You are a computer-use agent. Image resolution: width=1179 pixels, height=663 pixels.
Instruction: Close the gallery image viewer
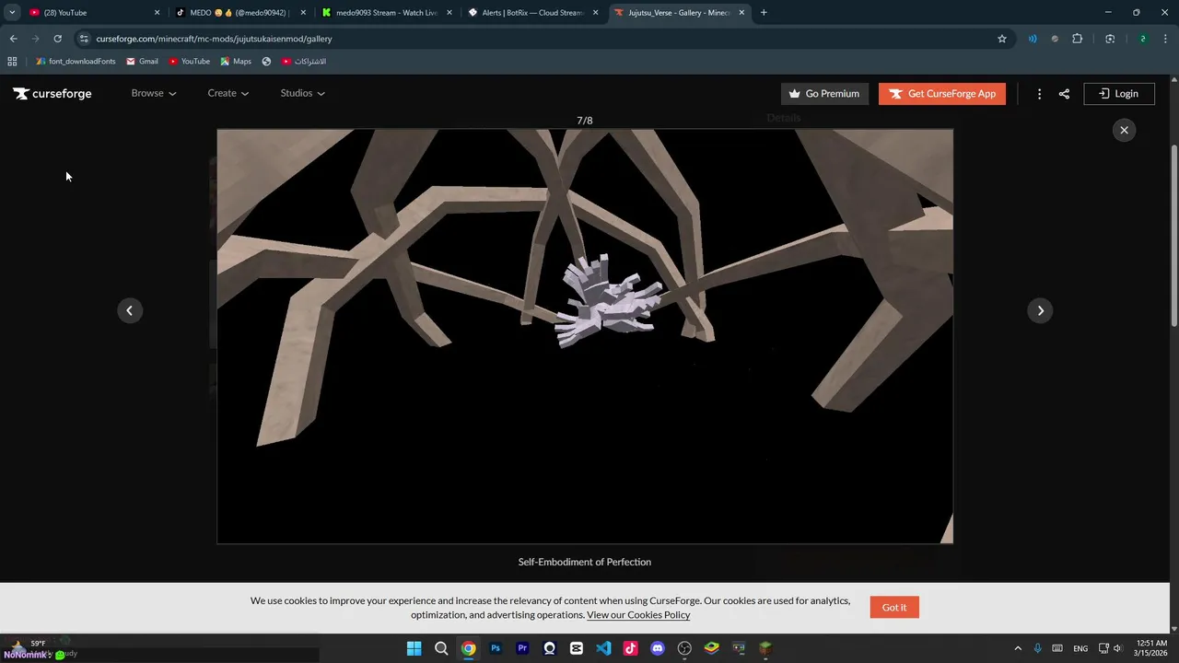click(1124, 130)
